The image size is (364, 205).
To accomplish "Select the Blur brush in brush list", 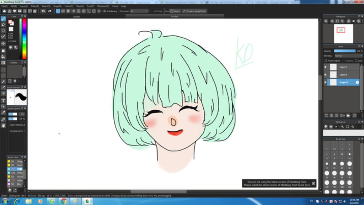I will coord(15,184).
